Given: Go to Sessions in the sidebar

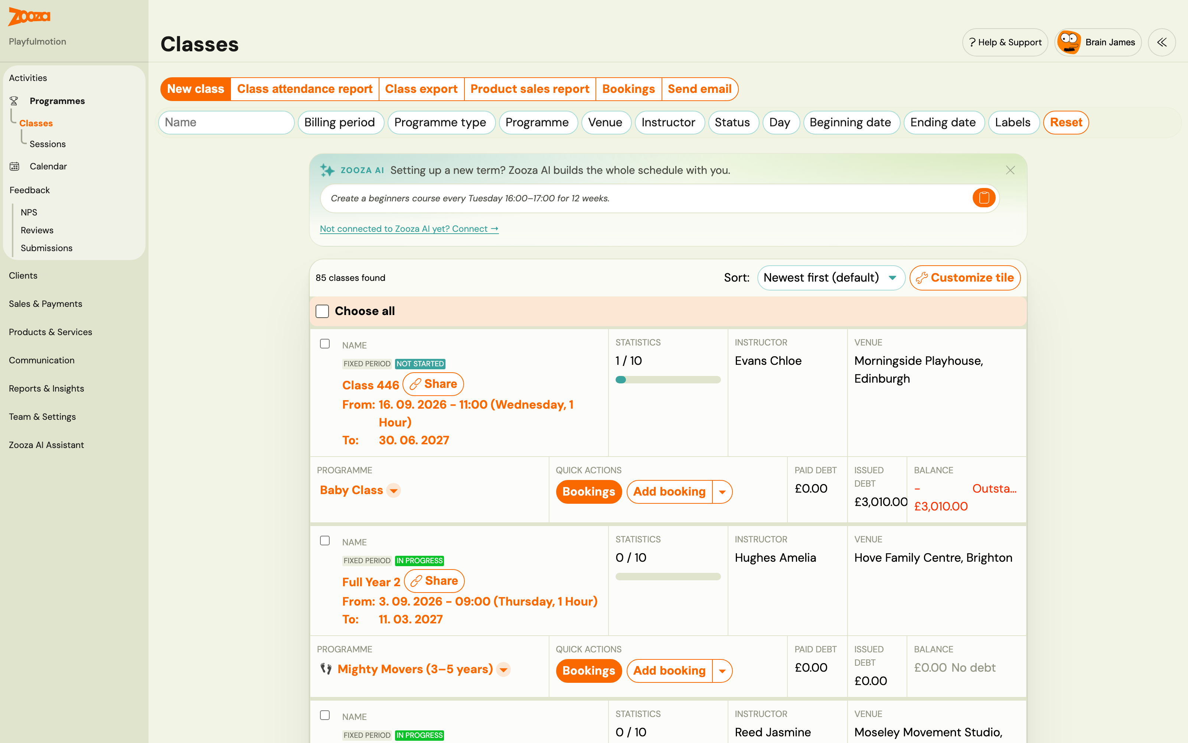Looking at the screenshot, I should 48,144.
